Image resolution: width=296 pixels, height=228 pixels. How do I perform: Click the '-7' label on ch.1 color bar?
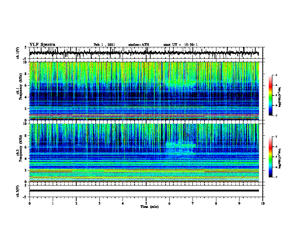[x=276, y=115]
